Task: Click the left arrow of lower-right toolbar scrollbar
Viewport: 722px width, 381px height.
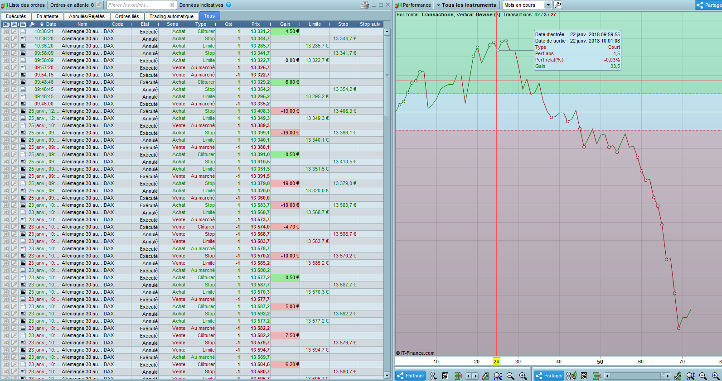Action: tap(607, 376)
